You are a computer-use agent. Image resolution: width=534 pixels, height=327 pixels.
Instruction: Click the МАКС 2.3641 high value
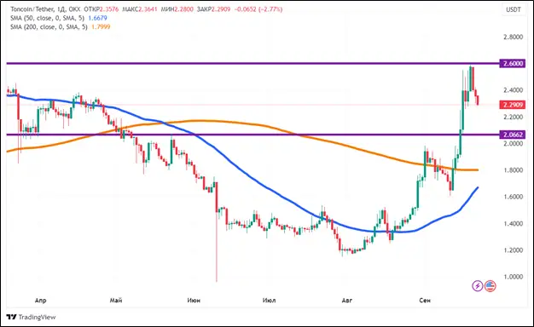pos(140,9)
